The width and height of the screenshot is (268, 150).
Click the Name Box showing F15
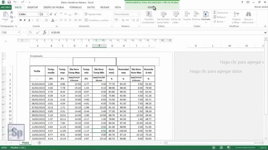(x=9, y=32)
